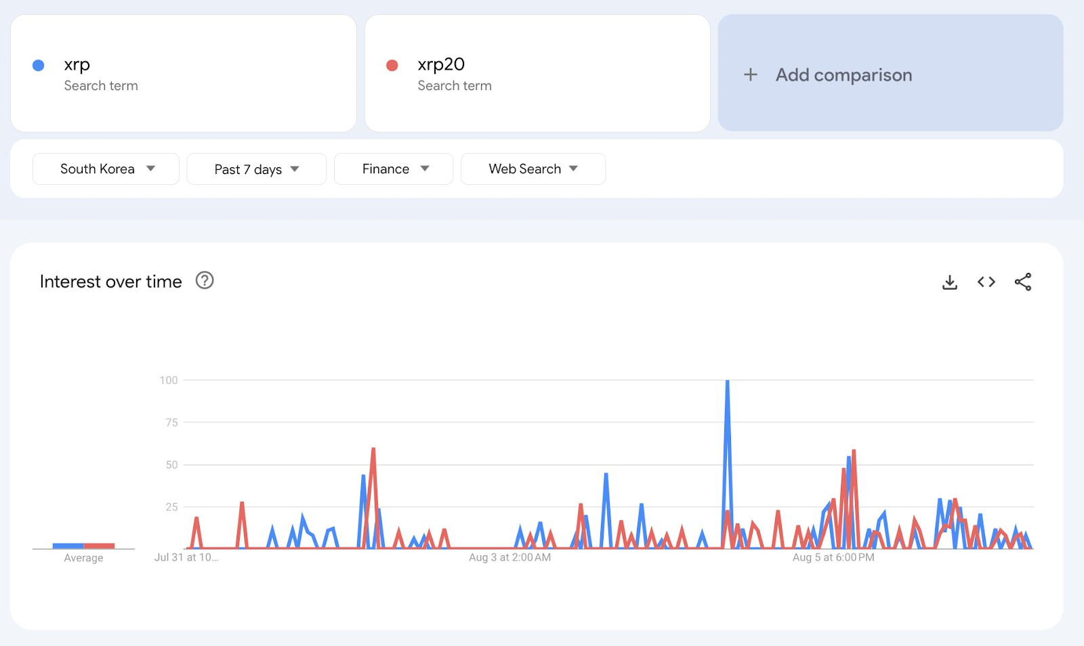Screen dimensions: 1084x646
Task: Edit the xrp20 search term card
Action: 537,73
